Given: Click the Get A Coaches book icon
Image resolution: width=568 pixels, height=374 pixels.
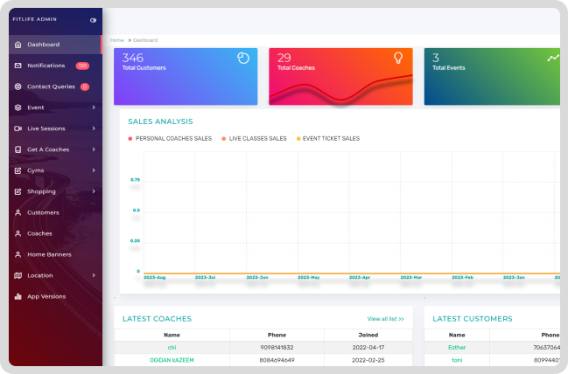Looking at the screenshot, I should click(x=18, y=149).
